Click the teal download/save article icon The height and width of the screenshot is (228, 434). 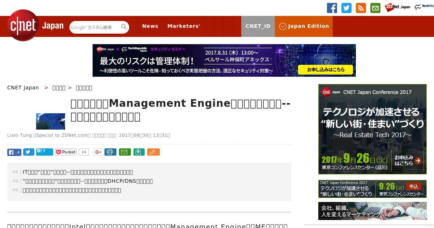pos(139,152)
